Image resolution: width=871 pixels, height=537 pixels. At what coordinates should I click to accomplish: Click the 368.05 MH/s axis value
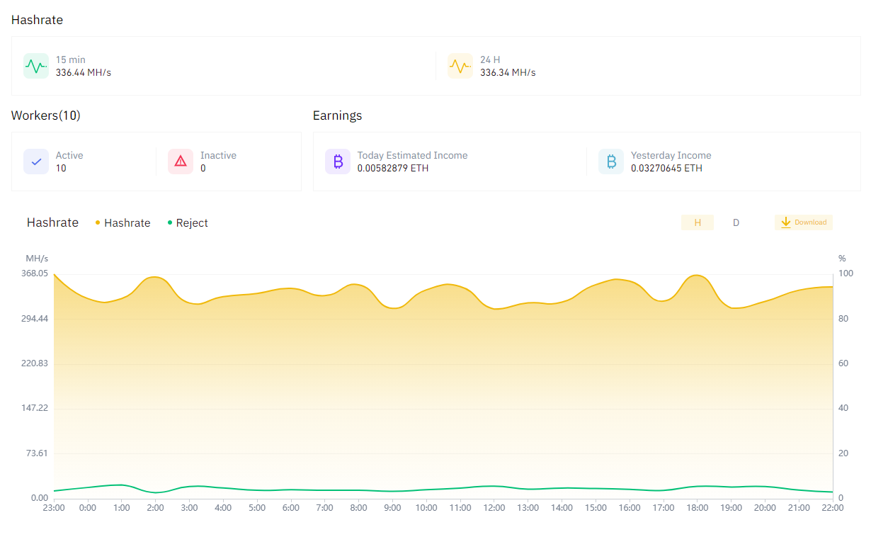(35, 273)
